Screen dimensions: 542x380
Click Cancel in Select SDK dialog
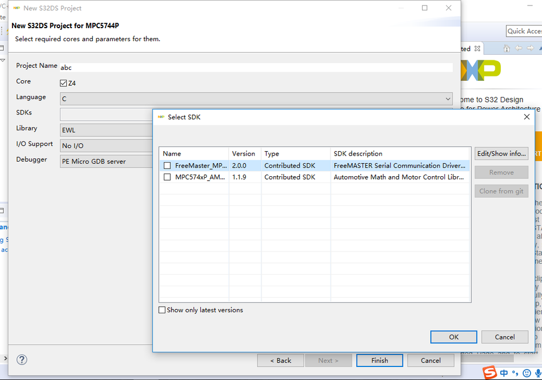(x=505, y=337)
